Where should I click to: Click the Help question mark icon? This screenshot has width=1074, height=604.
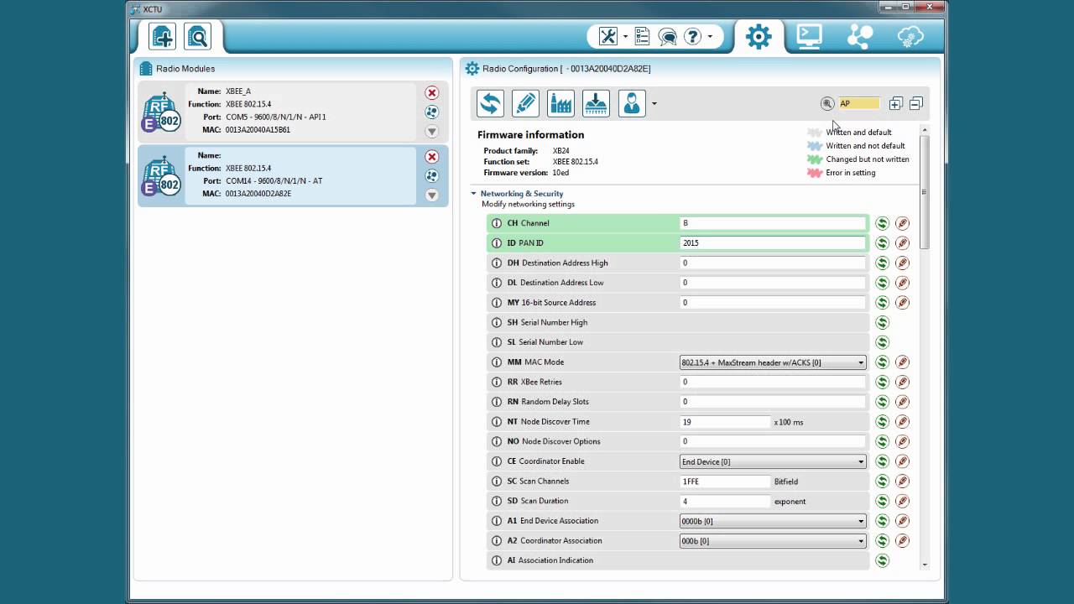[x=692, y=36]
